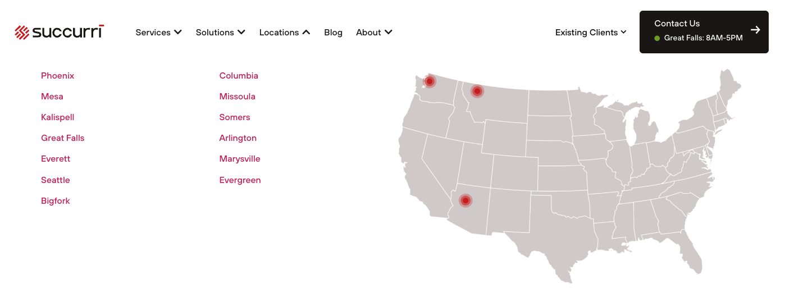Click the Bigfork location link

(x=55, y=201)
